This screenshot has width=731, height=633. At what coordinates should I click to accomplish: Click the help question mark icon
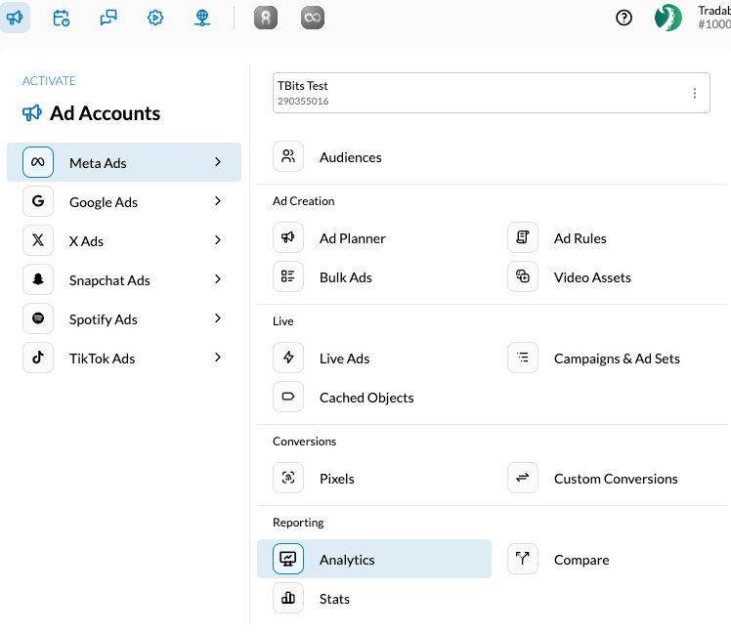623,18
